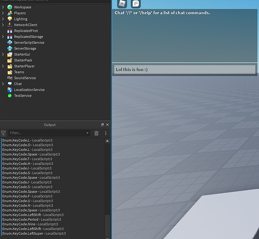259x239 pixels.
Task: Open the Output three-dot options menu
Action: coord(106,133)
